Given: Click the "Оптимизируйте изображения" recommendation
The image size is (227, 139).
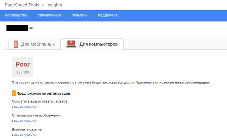Looking at the screenshot, I should (x=36, y=115).
